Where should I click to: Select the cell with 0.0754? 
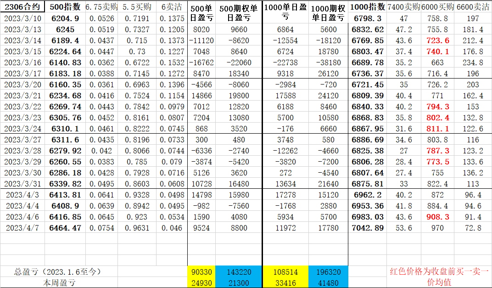click(102, 228)
